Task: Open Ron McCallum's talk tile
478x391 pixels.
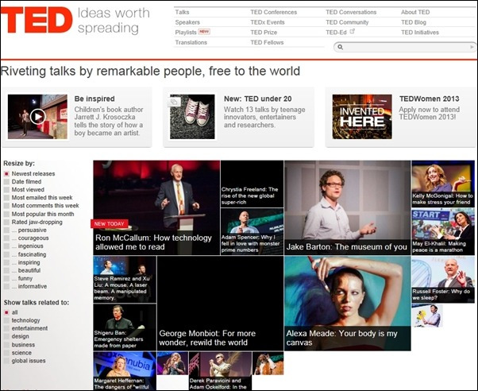Action: 156,207
